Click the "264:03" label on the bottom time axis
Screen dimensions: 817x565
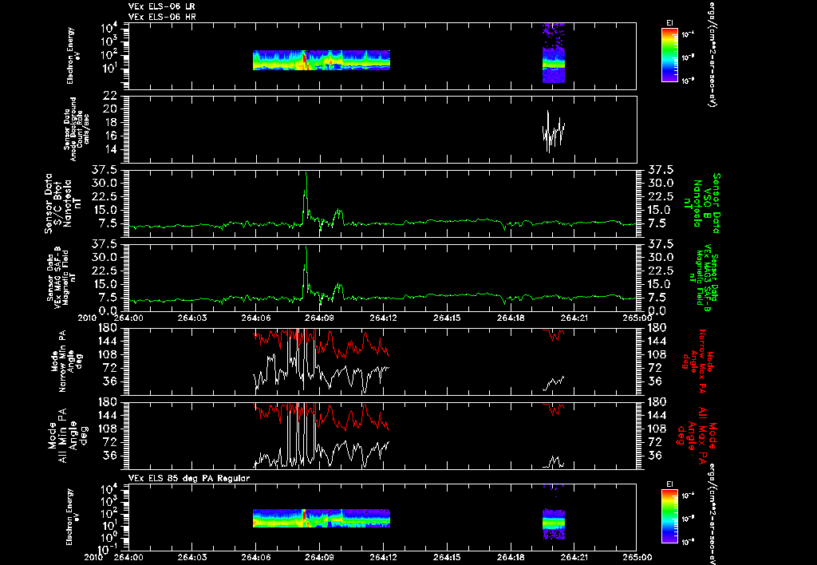(191, 557)
